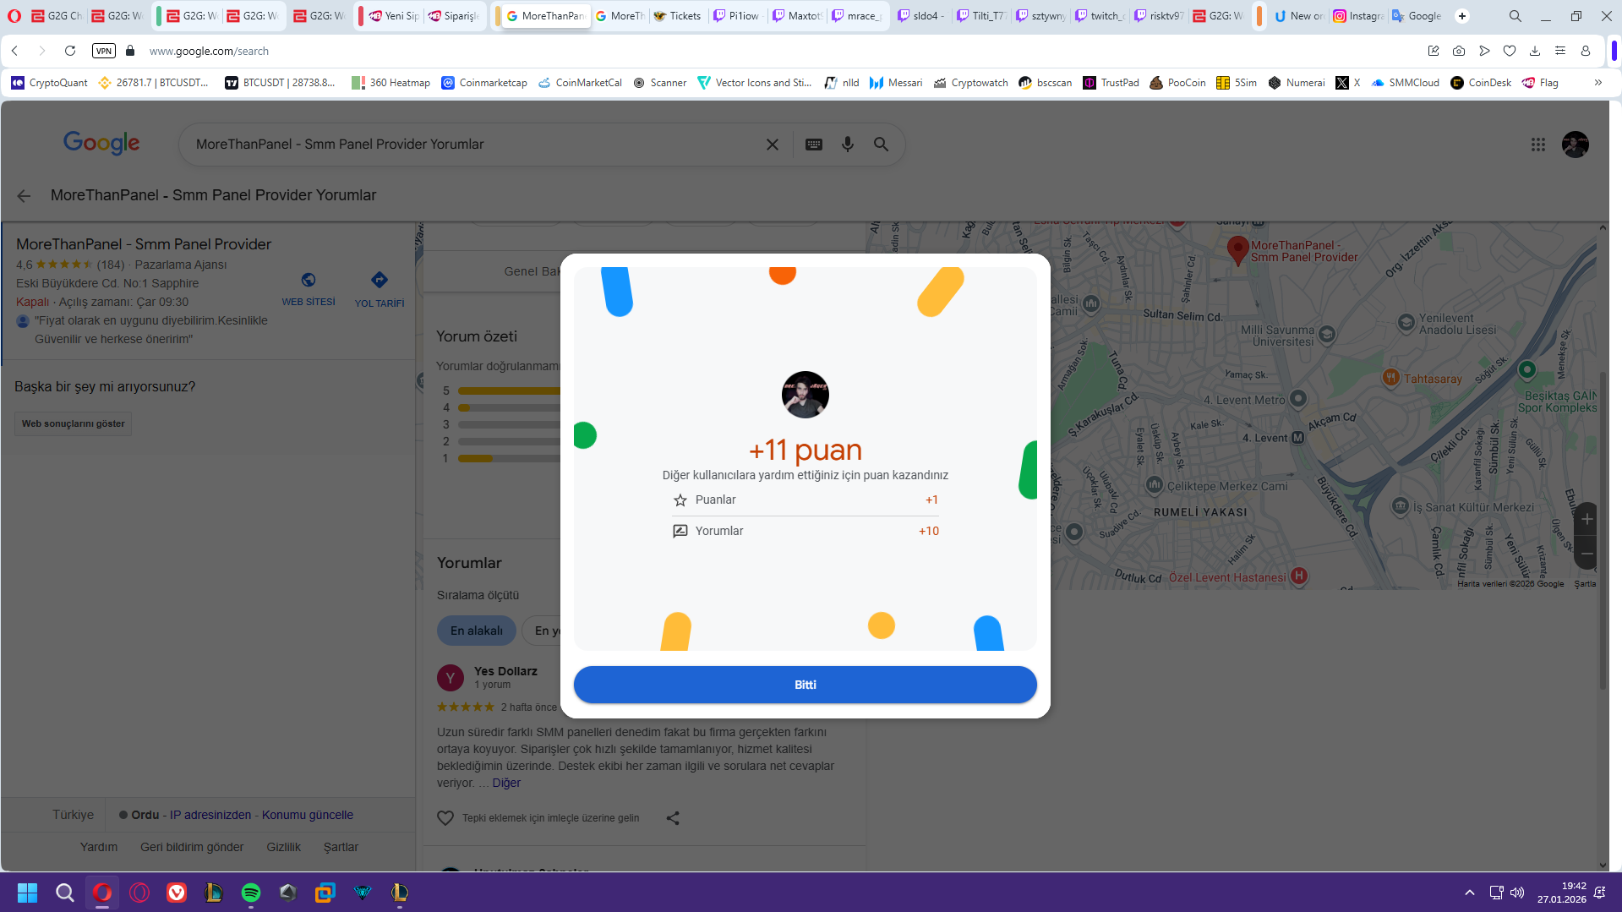Open the Yardım footer link
This screenshot has height=912, width=1622.
click(x=99, y=847)
